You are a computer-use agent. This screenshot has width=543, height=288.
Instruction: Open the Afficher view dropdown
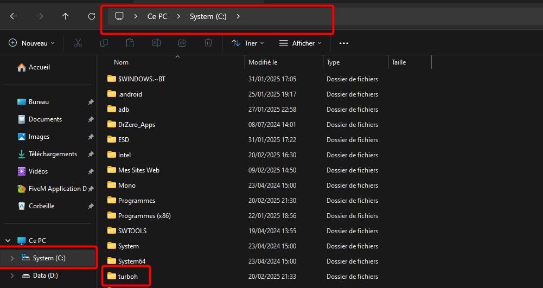tap(300, 43)
